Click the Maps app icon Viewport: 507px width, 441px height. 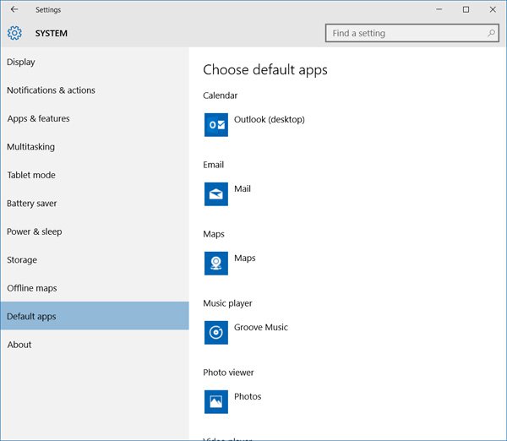[216, 264]
